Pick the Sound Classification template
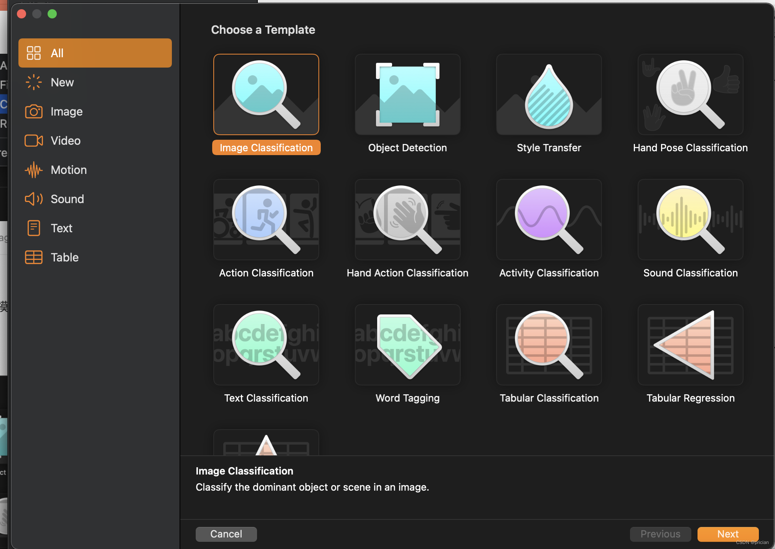 click(690, 220)
